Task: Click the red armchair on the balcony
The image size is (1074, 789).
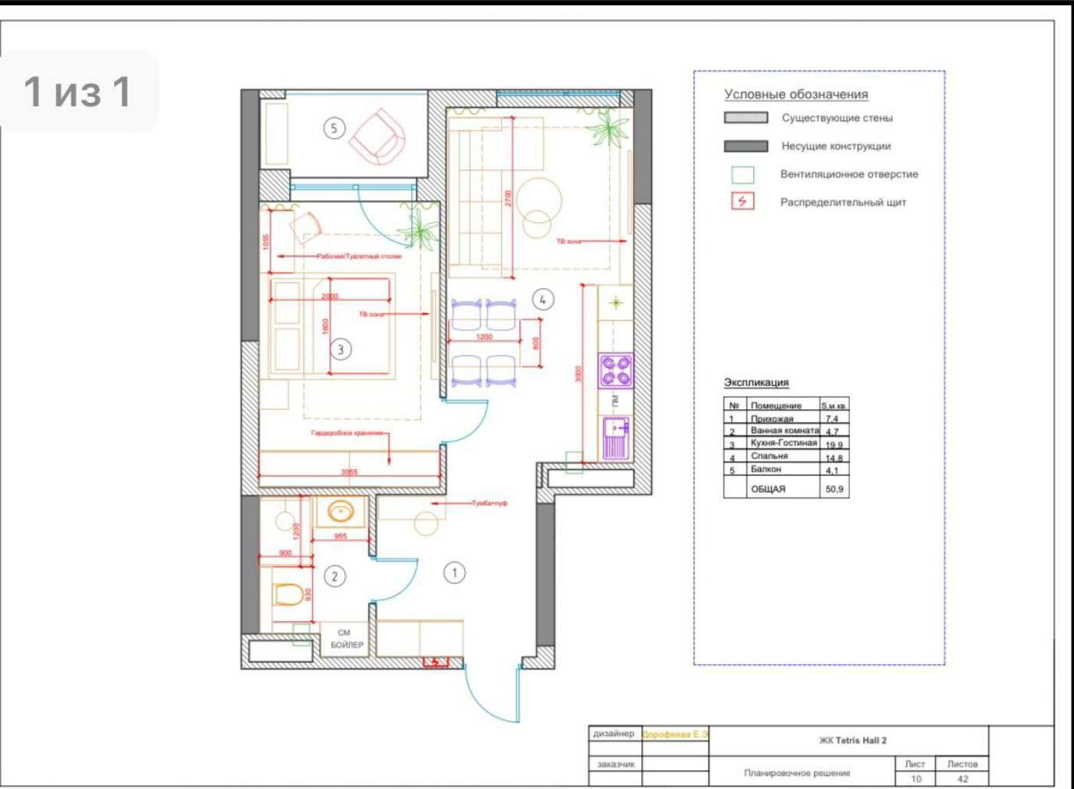Action: coord(377,136)
